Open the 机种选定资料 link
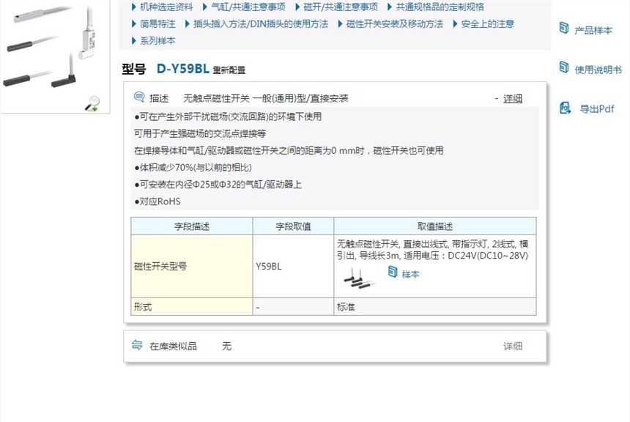630x422 pixels. 166,7
